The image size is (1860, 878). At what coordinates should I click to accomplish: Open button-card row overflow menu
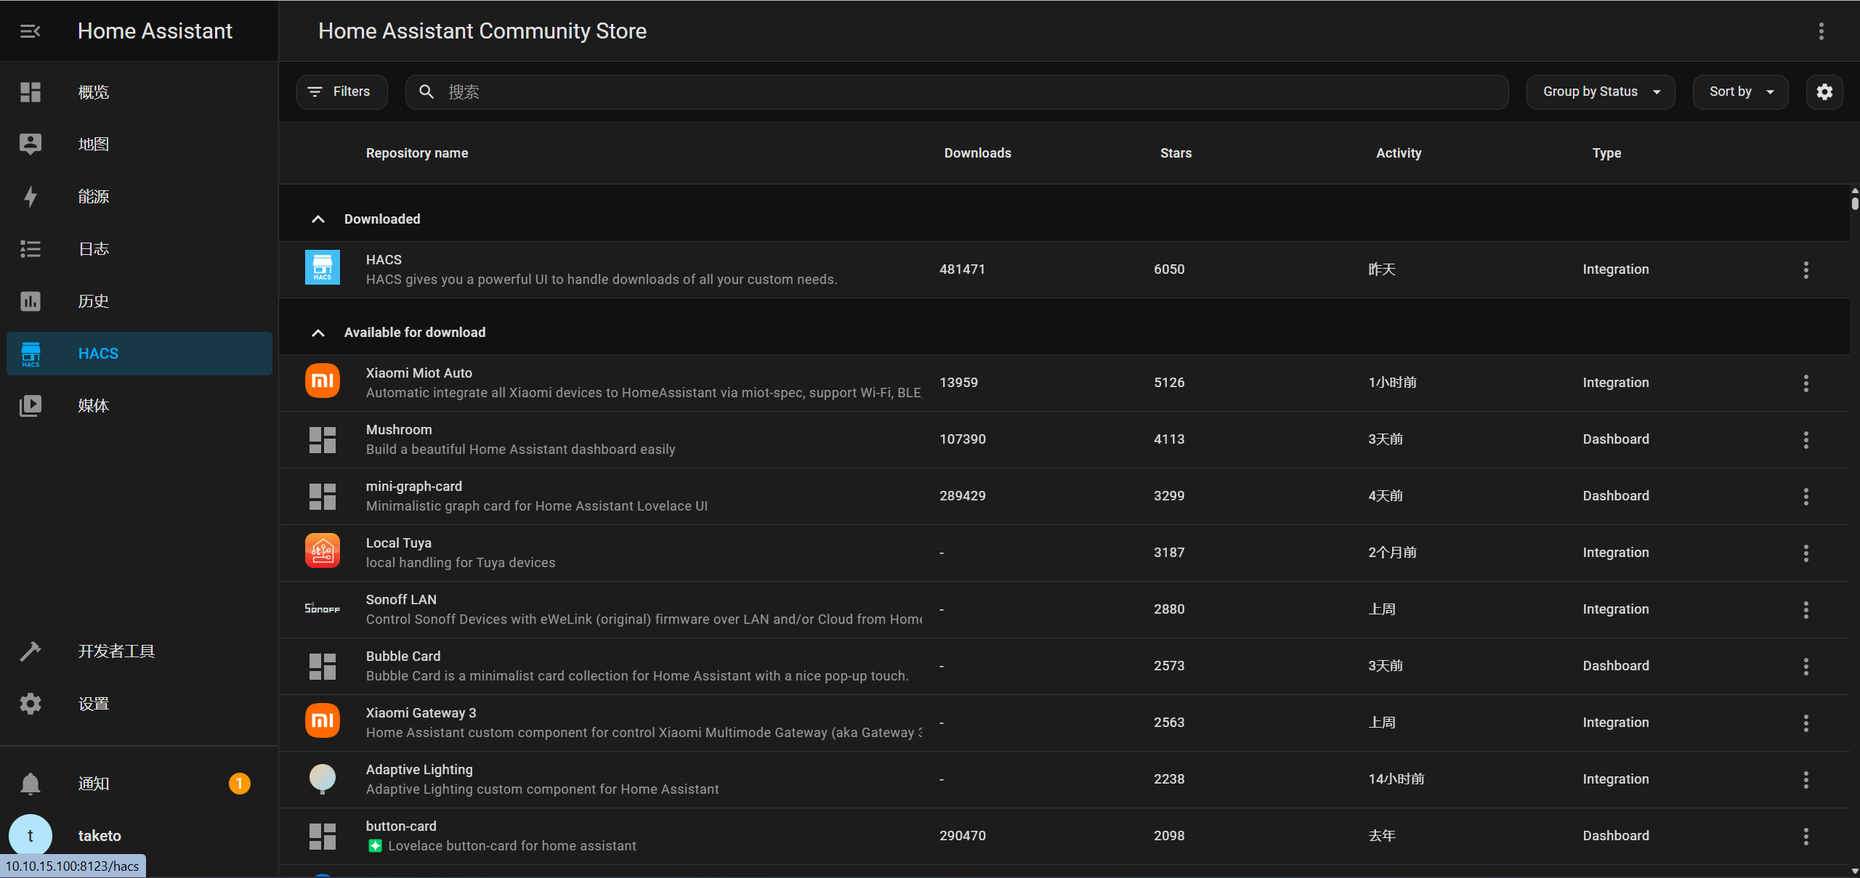click(1806, 837)
